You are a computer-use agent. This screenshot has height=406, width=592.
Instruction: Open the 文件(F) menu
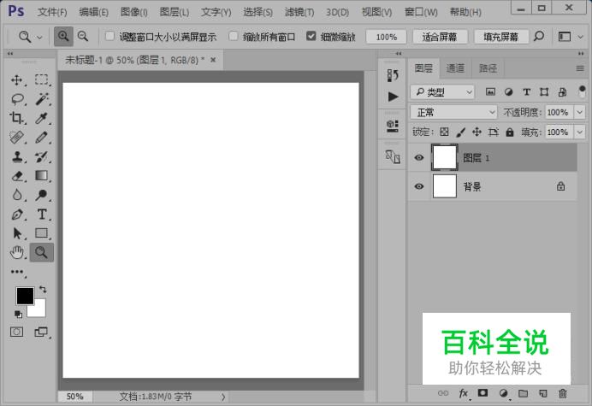52,12
